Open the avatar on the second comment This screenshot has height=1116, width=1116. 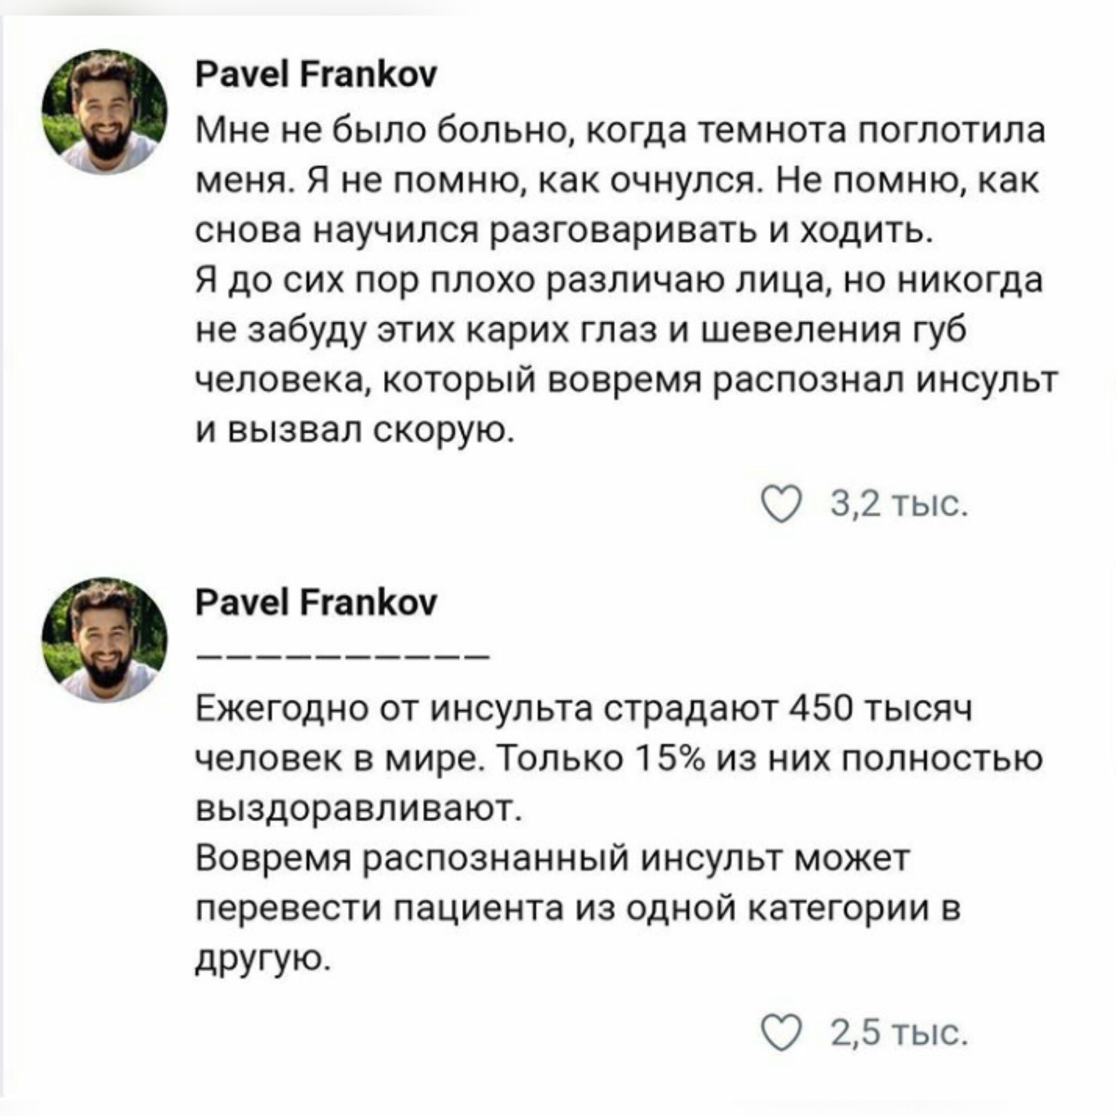pyautogui.click(x=105, y=640)
